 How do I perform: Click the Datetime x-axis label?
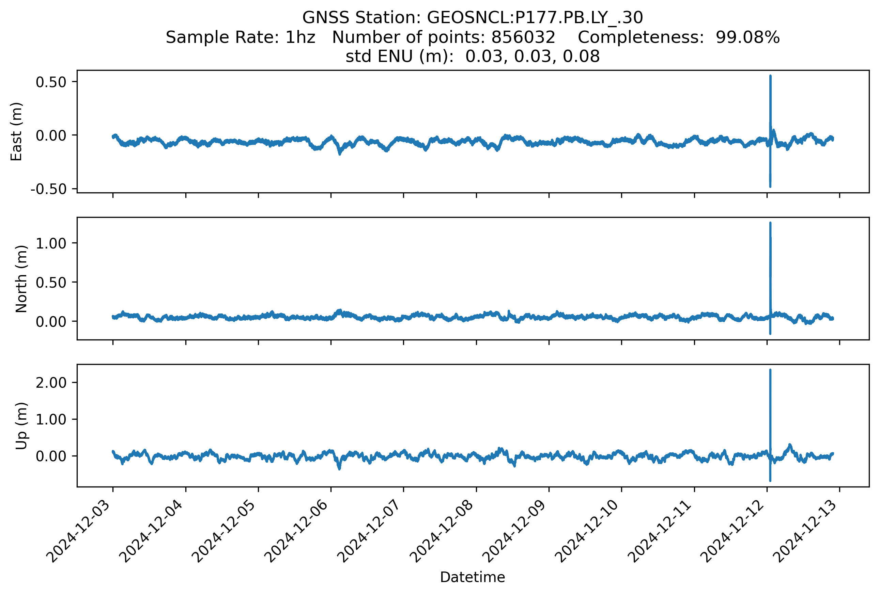[x=473, y=577]
